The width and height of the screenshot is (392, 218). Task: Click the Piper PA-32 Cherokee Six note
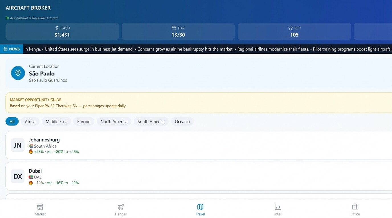click(68, 106)
